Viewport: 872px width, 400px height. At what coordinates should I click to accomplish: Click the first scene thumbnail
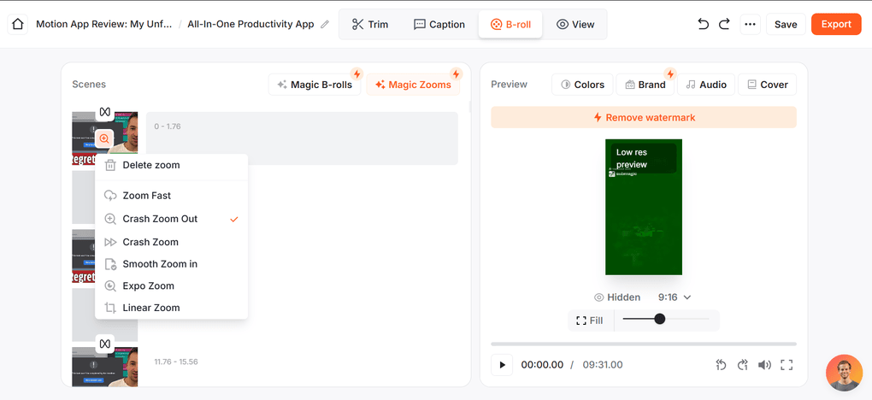[x=105, y=138]
